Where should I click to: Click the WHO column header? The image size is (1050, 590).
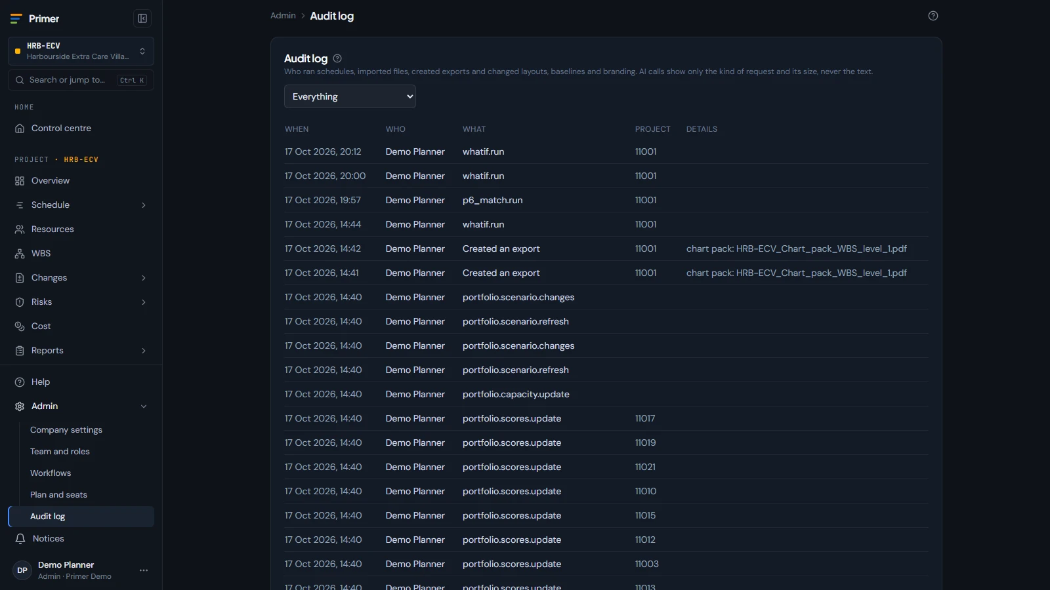[396, 129]
